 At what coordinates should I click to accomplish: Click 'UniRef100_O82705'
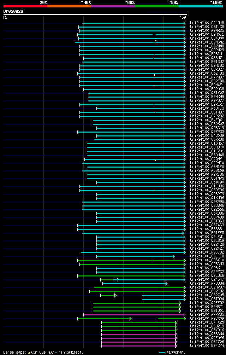(x=207, y=295)
